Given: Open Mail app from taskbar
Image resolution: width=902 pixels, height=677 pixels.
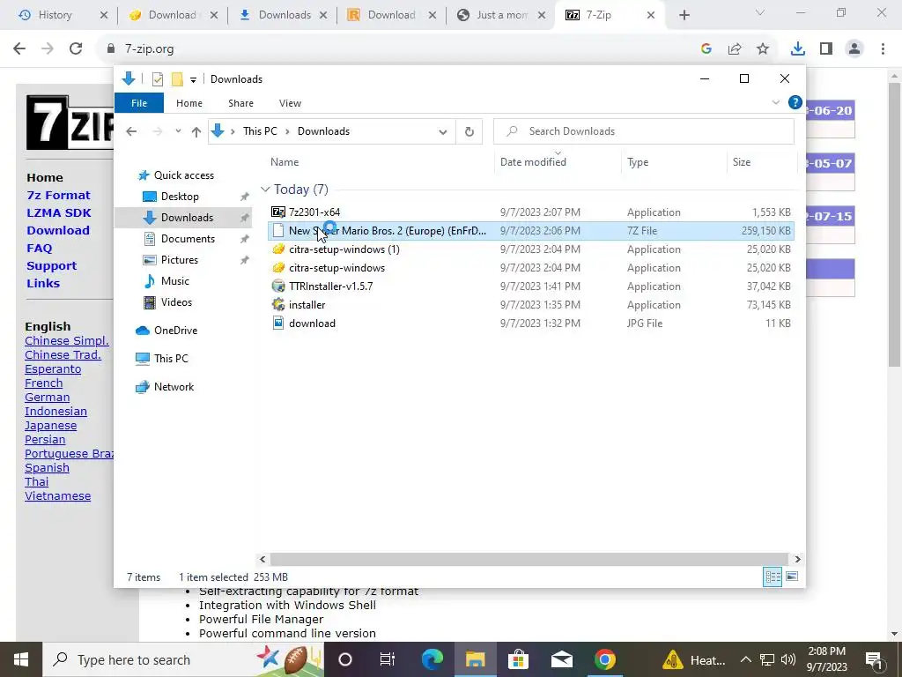Looking at the screenshot, I should (561, 659).
